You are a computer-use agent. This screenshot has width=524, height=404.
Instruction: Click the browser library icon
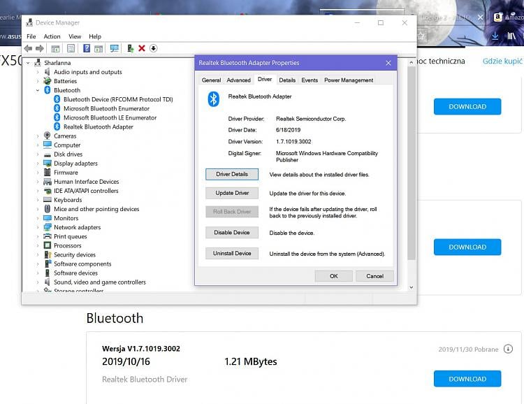tap(511, 36)
